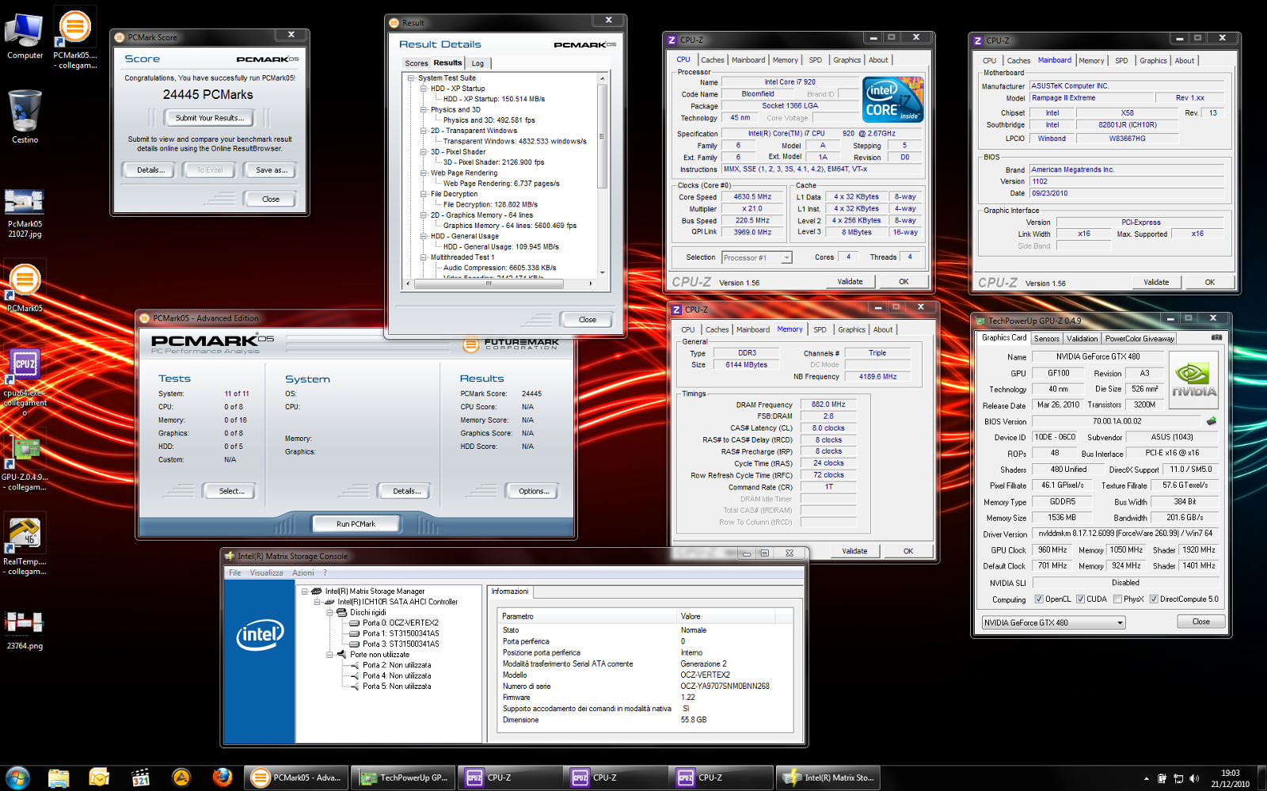Toggle the CUDA checkbox in GPU-Z
Viewport: 1267px width, 791px height.
tap(1080, 599)
